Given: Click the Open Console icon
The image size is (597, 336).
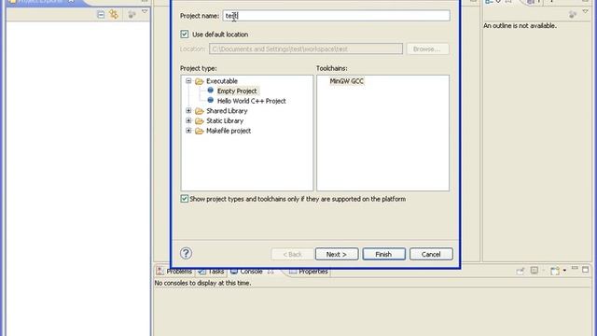Looking at the screenshot, I should click(555, 271).
